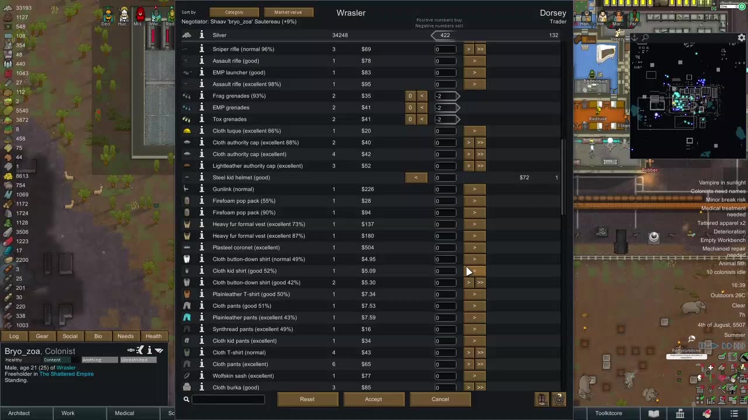The image size is (748, 420).
Task: Open info card for EMP launcher (good)
Action: click(x=202, y=72)
